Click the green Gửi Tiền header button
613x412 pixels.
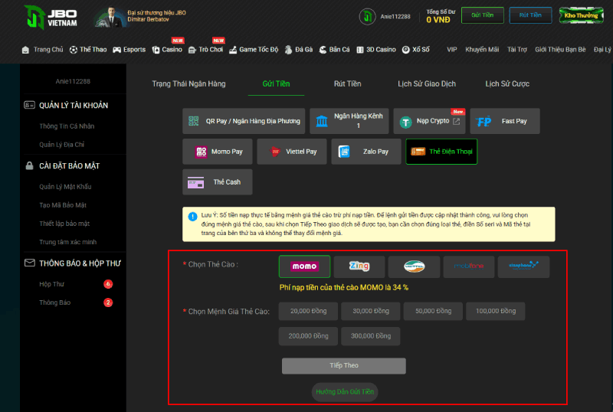click(x=483, y=15)
